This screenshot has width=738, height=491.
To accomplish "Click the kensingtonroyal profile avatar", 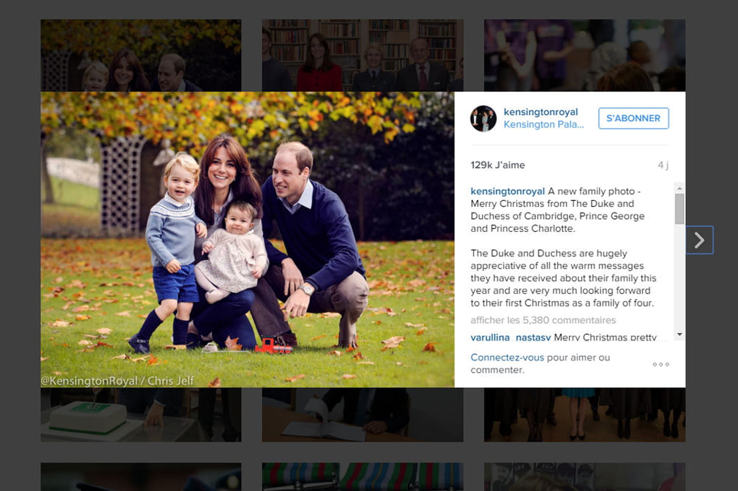I will (483, 119).
